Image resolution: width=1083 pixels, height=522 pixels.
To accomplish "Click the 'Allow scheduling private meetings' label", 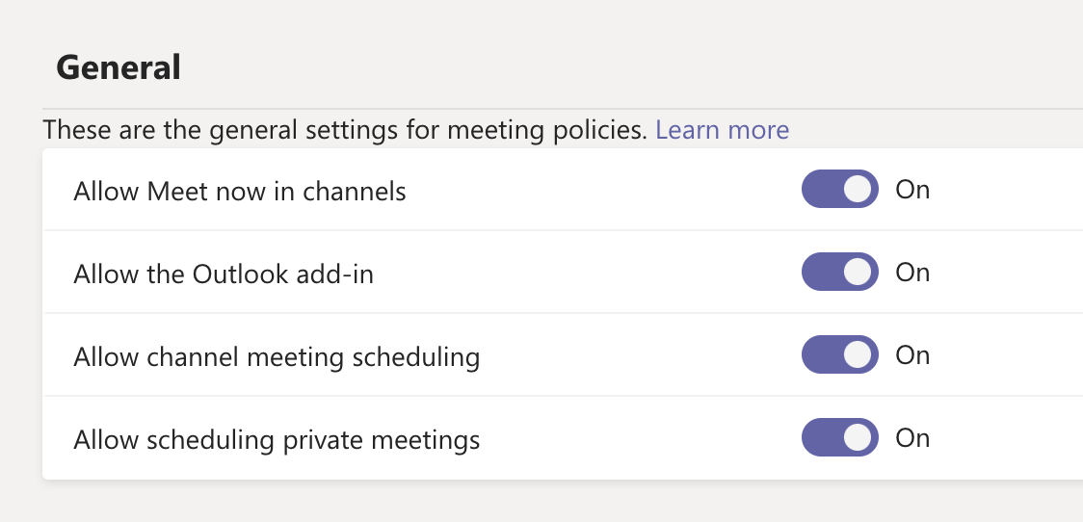I will pyautogui.click(x=276, y=440).
